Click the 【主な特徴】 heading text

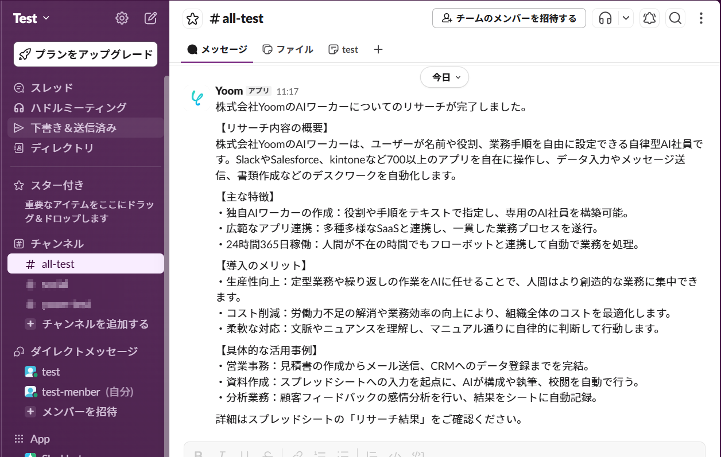coord(247,196)
